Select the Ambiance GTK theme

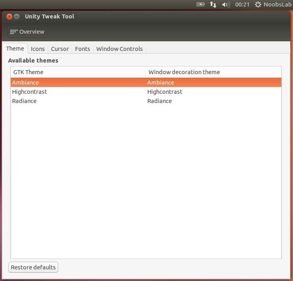point(26,83)
